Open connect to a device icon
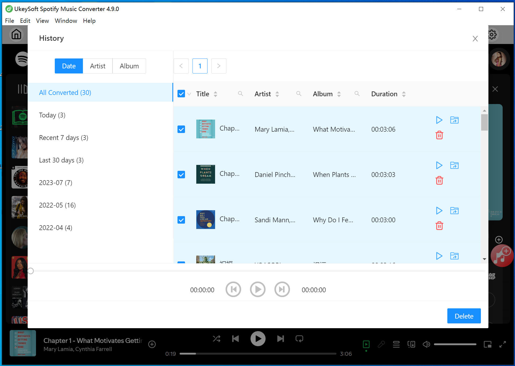Viewport: 515px width, 366px height. [x=411, y=344]
